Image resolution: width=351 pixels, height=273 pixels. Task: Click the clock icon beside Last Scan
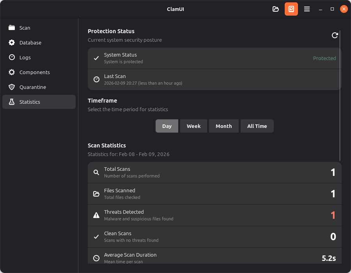click(96, 80)
